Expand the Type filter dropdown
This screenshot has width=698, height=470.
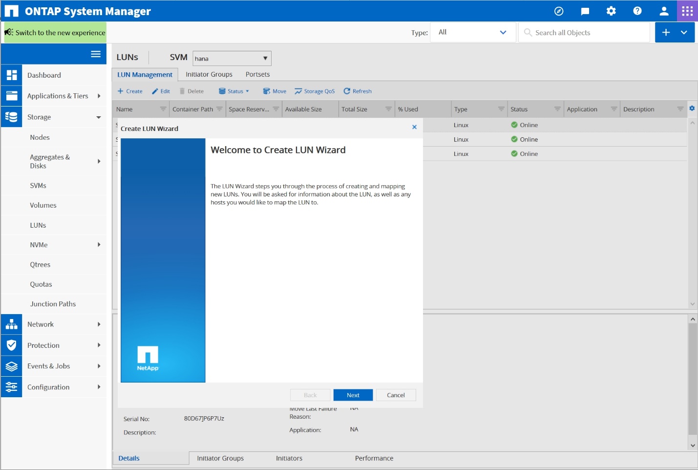tap(472, 32)
